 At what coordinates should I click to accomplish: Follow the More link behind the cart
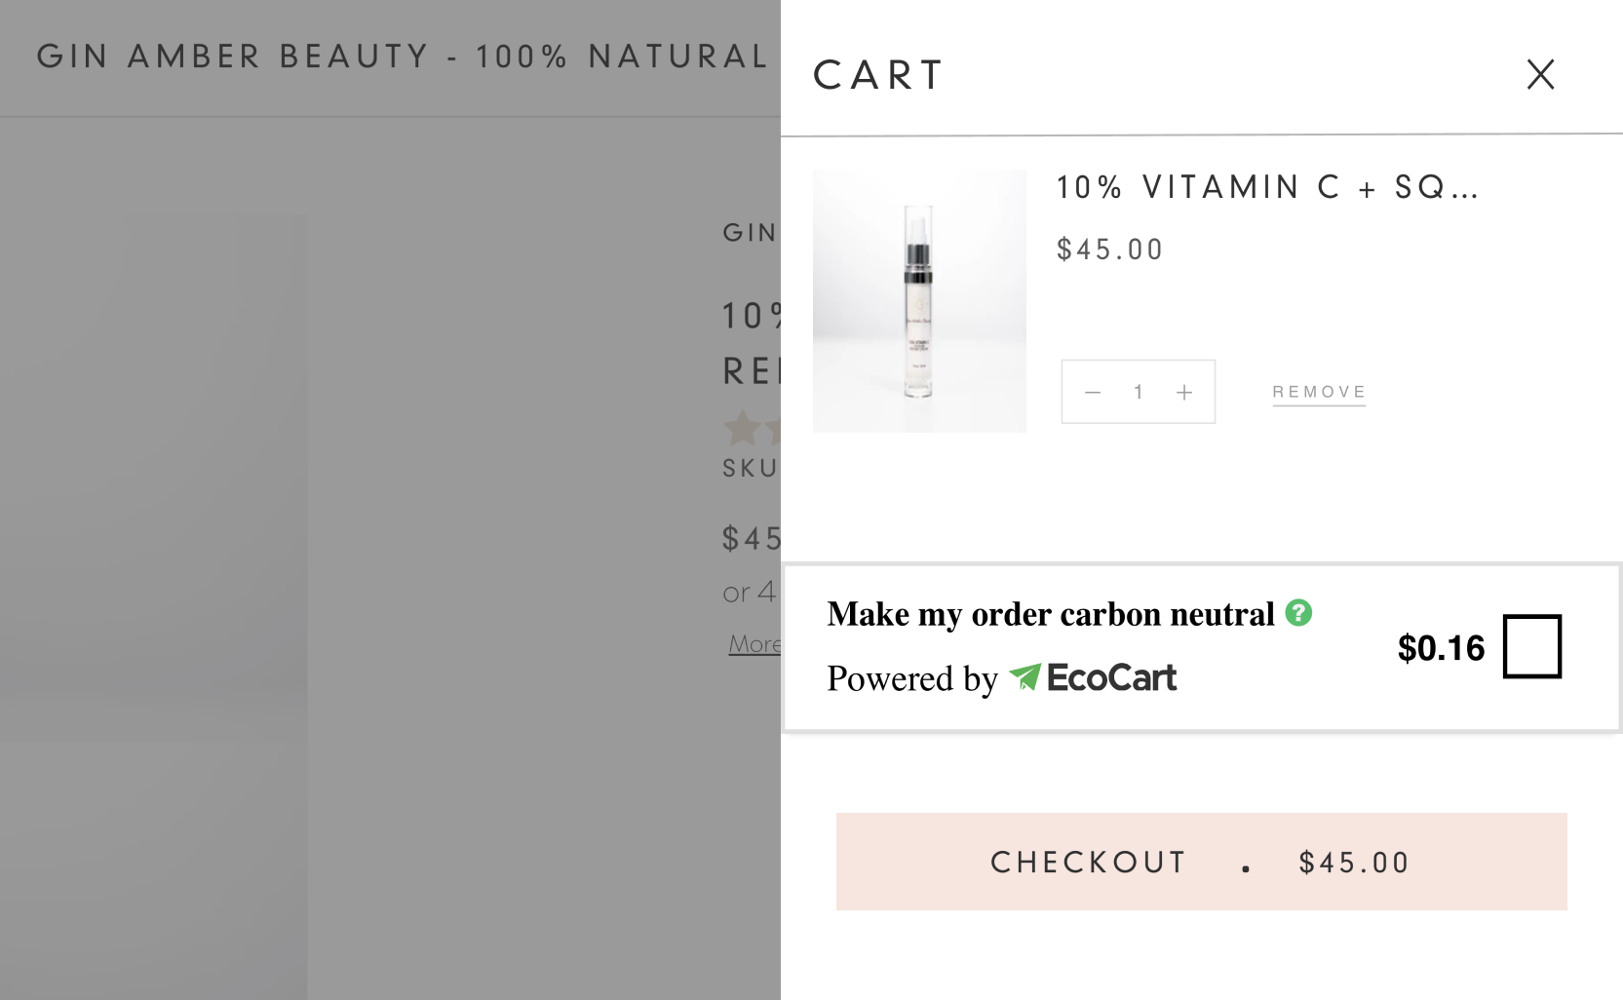754,644
